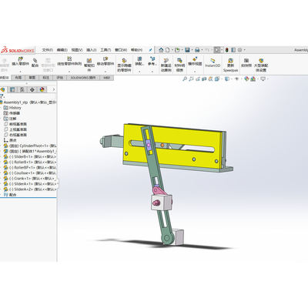
Task: Open Linear Component Pattern dropdown arrow
Action: (69, 72)
